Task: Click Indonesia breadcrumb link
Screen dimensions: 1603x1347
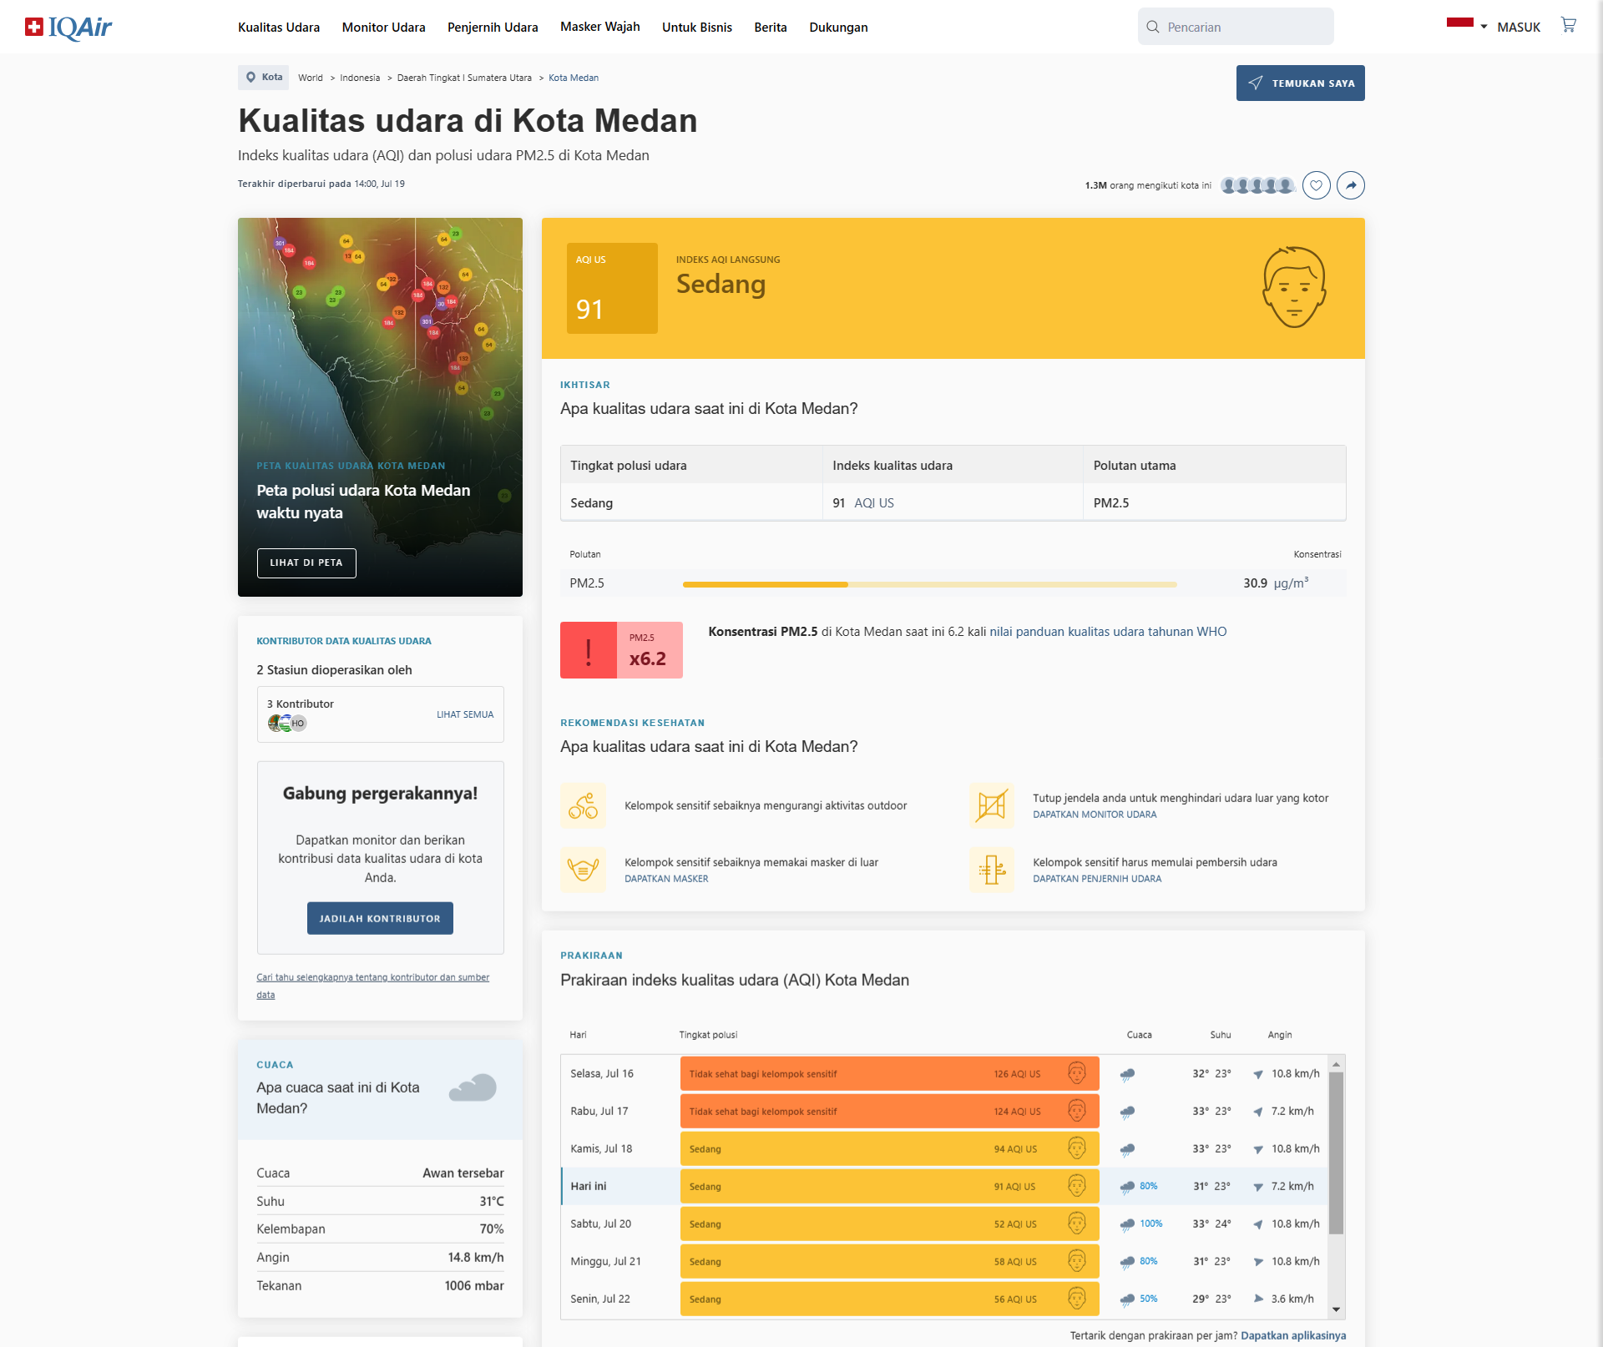Action: (360, 78)
